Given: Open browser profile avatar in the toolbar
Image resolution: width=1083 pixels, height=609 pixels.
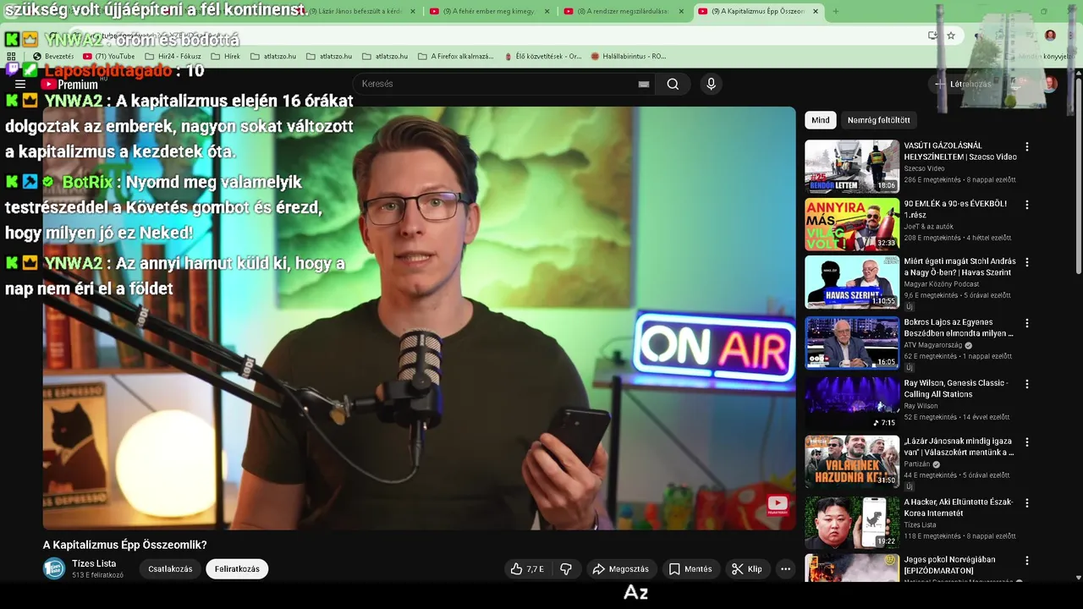Looking at the screenshot, I should (1050, 36).
